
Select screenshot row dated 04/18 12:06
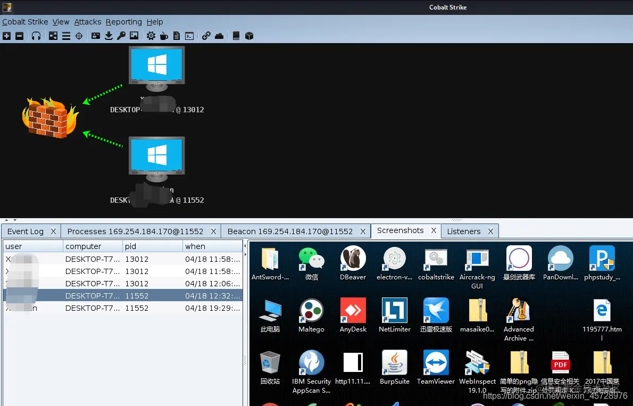coord(123,284)
